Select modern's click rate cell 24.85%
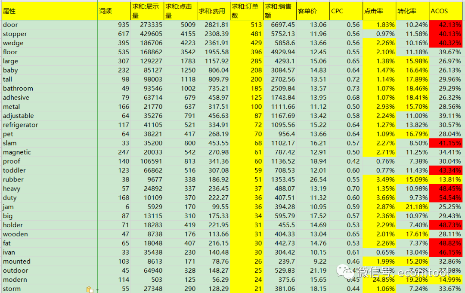This screenshot has width=465, height=293. pos(380,280)
